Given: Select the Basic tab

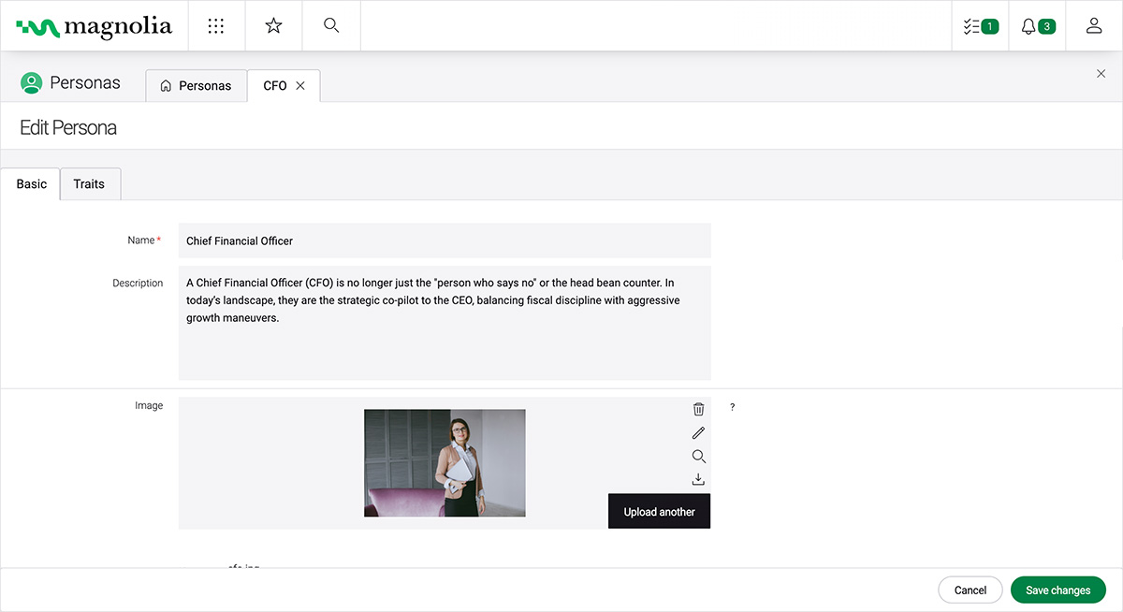Looking at the screenshot, I should [x=31, y=184].
